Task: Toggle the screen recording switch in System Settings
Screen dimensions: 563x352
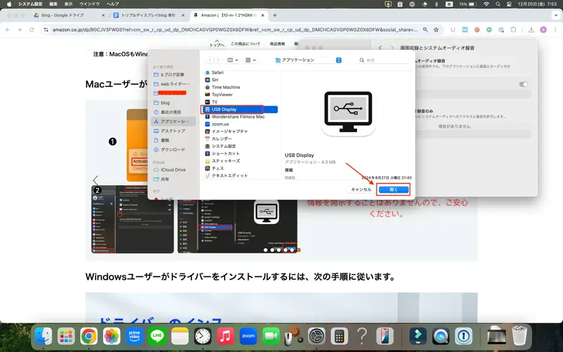Action: click(x=524, y=84)
